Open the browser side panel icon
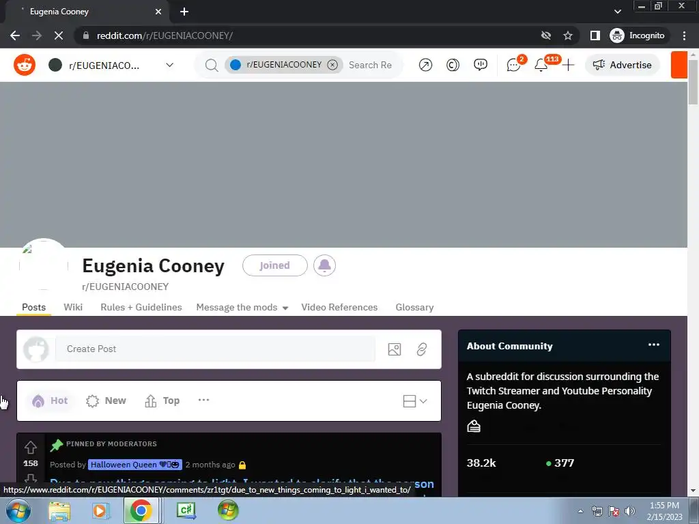 (x=595, y=35)
